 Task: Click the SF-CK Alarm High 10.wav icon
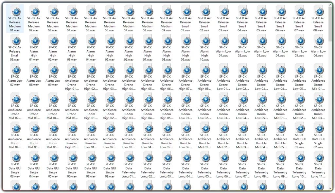[206, 40]
